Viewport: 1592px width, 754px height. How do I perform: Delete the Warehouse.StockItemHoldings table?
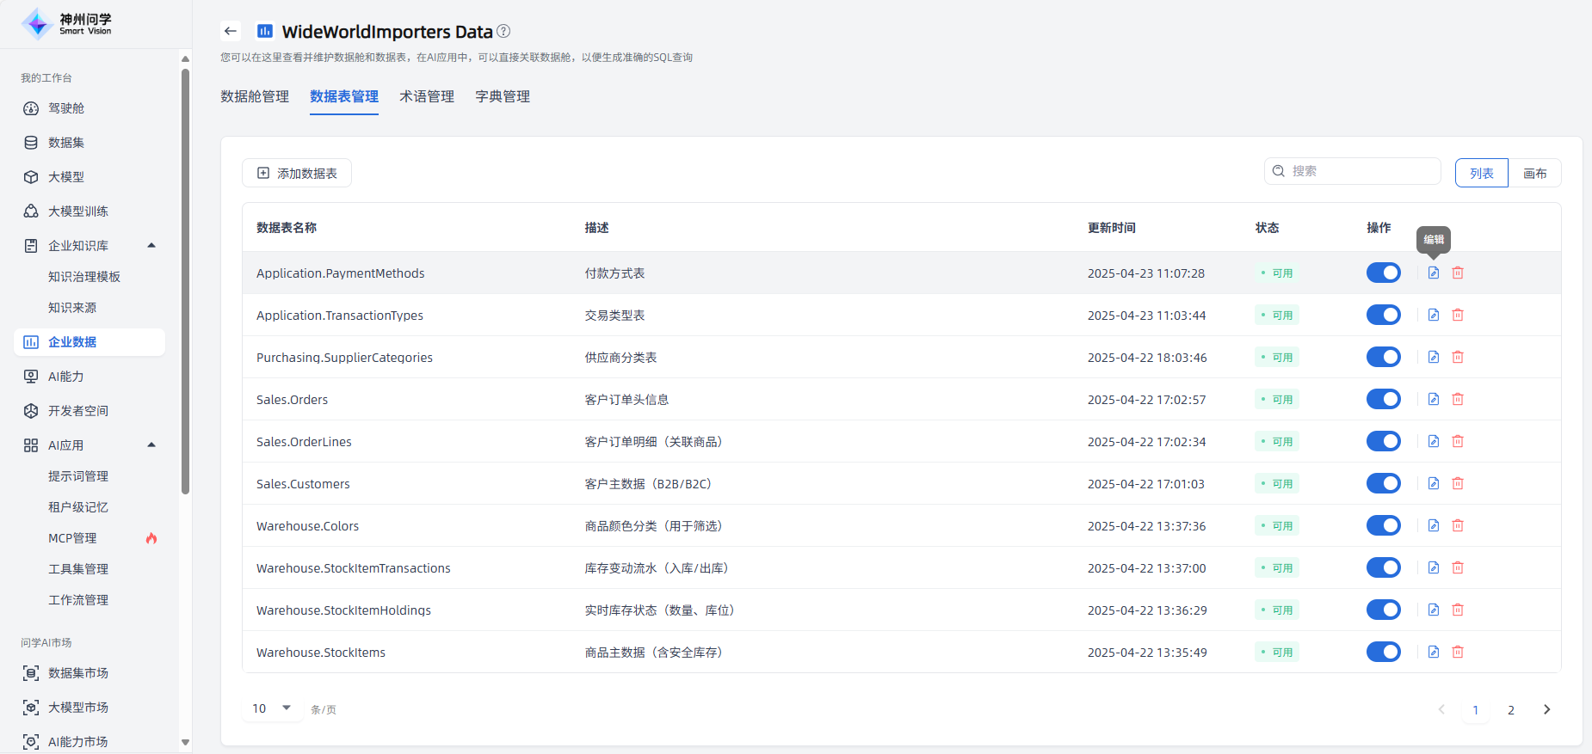tap(1458, 610)
